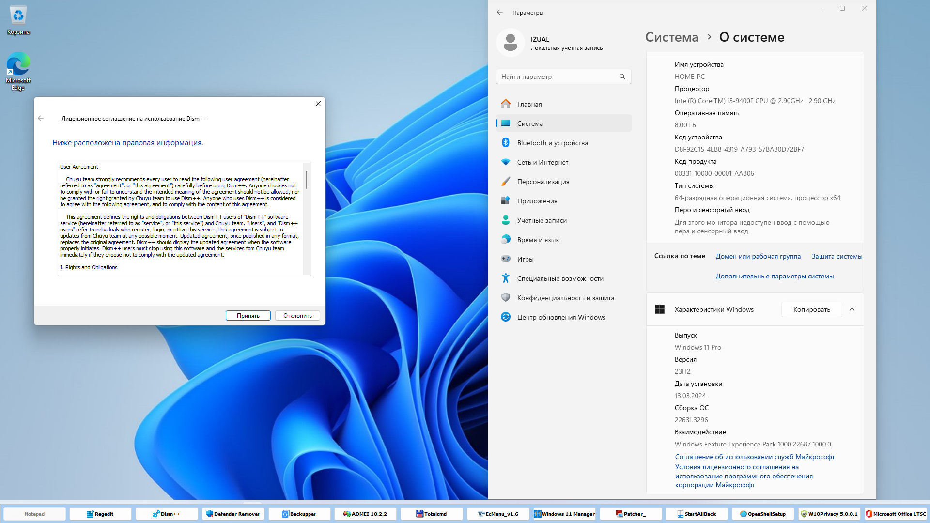Open Центр обновления Windows section

tap(563, 317)
